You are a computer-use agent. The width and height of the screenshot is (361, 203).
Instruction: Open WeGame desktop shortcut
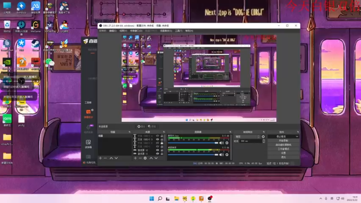pos(36,27)
